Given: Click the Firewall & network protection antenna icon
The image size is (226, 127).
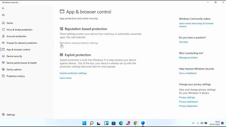Looking at the screenshot, I should click(x=3, y=43).
